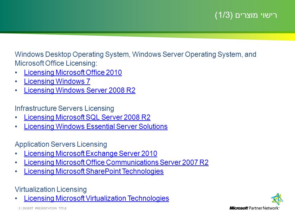Open the Licensing Windows 7 link
This screenshot has height=221, width=295.
57,82
